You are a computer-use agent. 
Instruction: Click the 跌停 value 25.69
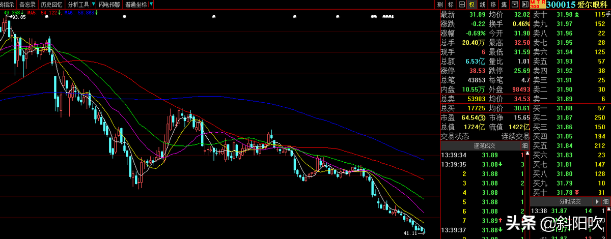pos(522,70)
